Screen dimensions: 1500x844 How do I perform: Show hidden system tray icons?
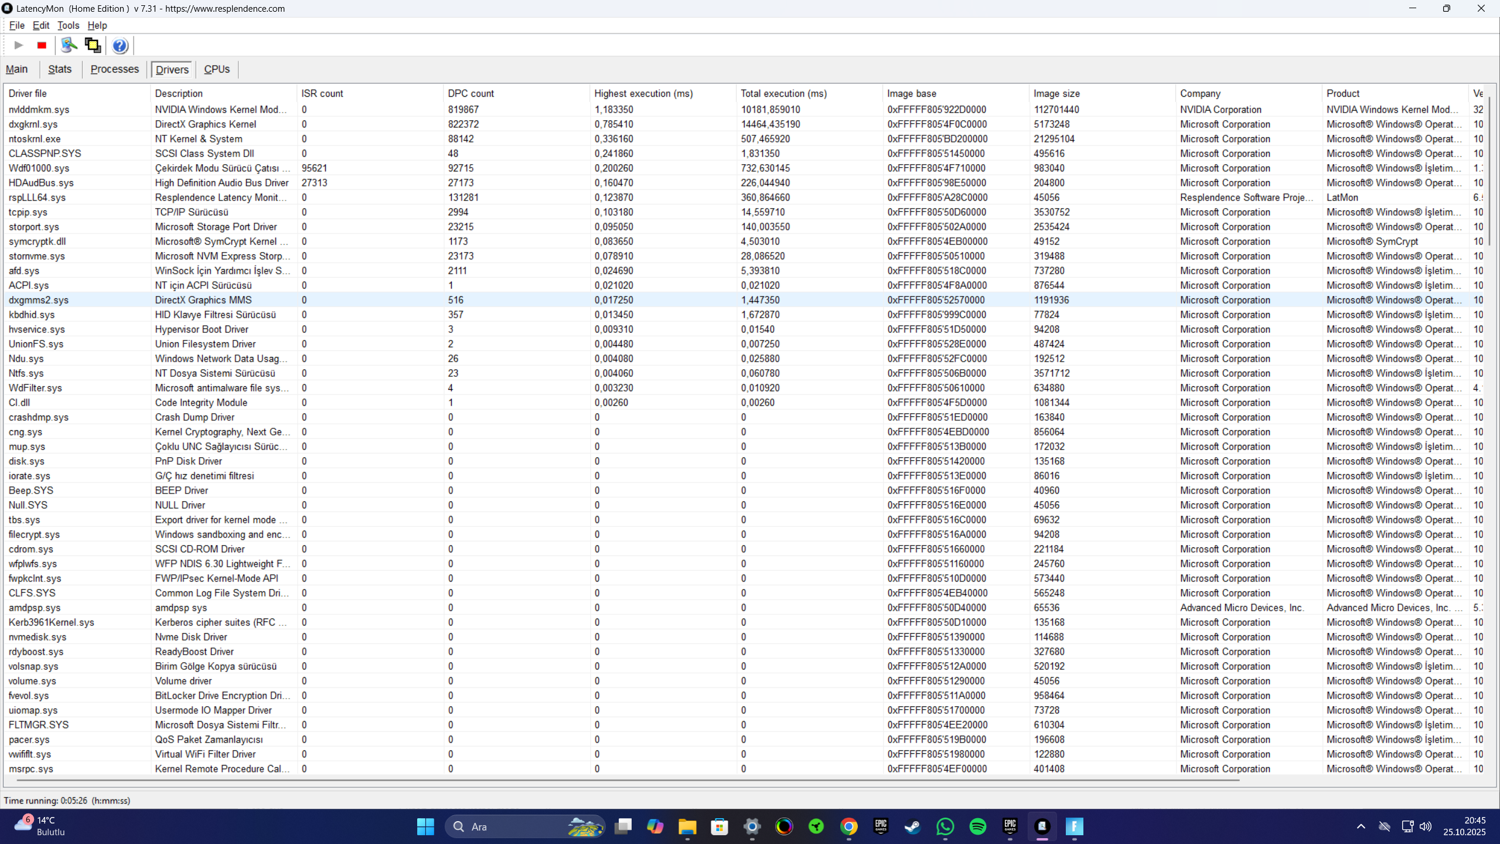tap(1361, 826)
